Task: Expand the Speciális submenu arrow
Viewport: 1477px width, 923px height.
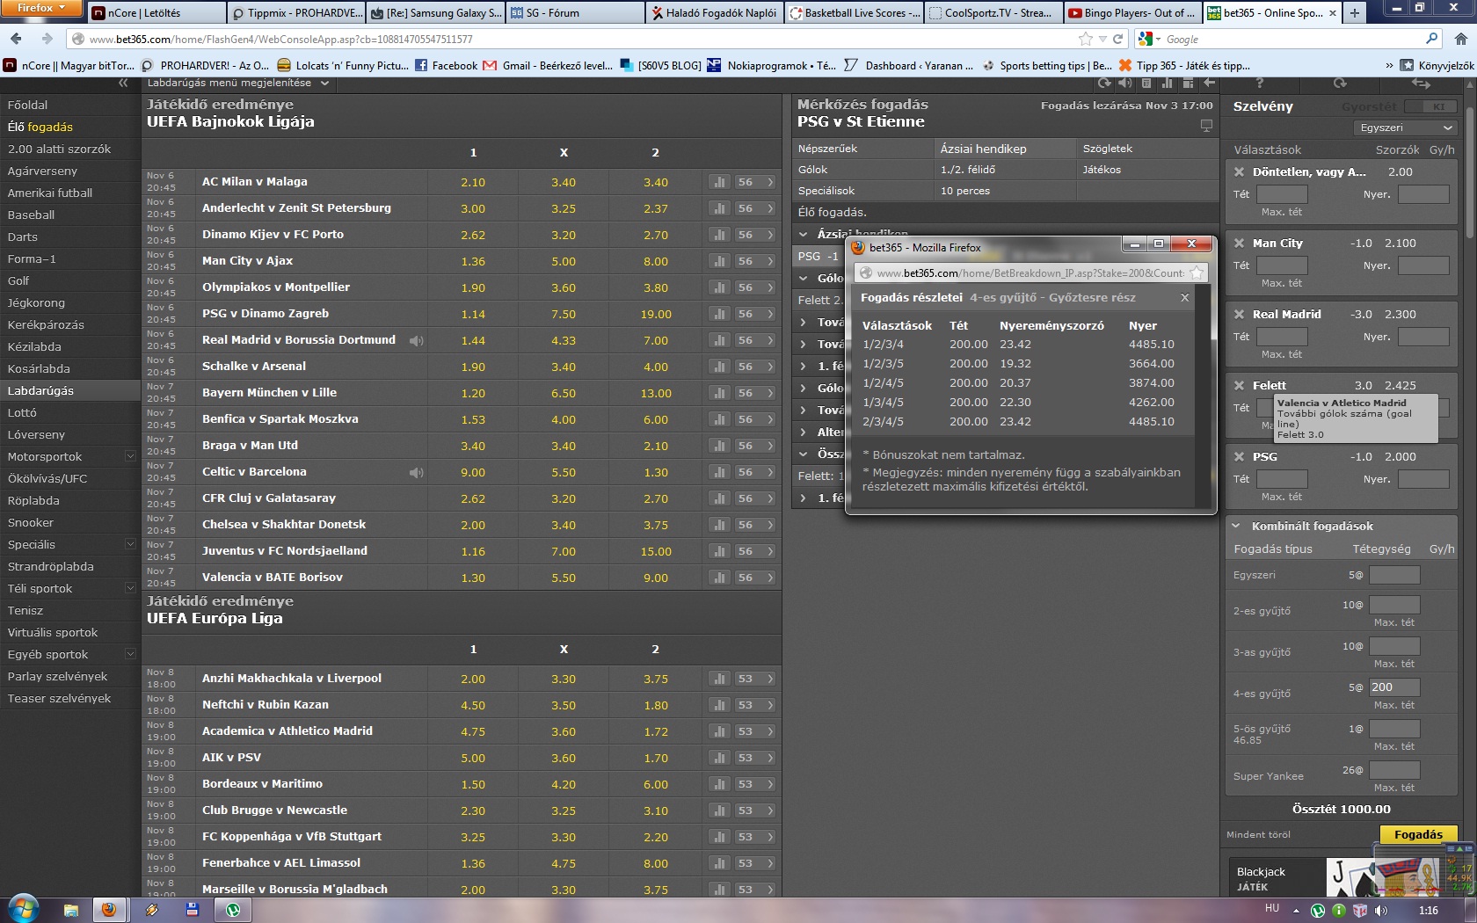Action: [x=130, y=544]
